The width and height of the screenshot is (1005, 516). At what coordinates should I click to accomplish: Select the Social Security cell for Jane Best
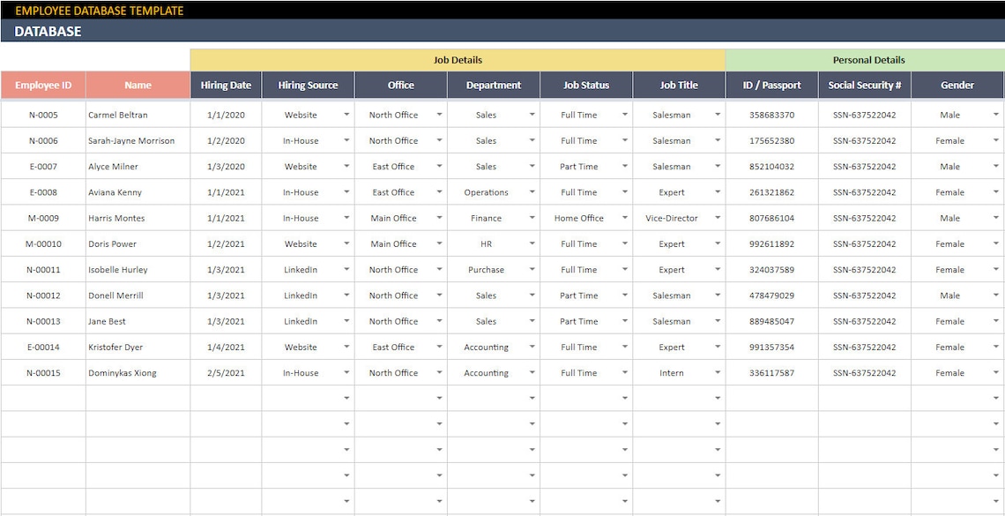point(865,320)
